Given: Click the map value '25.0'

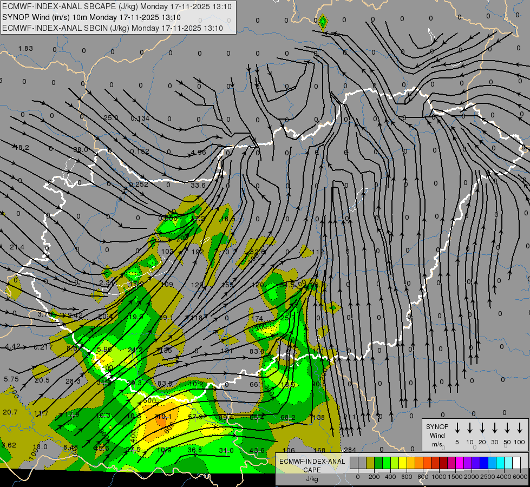Looking at the screenshot, I should click(111, 117).
